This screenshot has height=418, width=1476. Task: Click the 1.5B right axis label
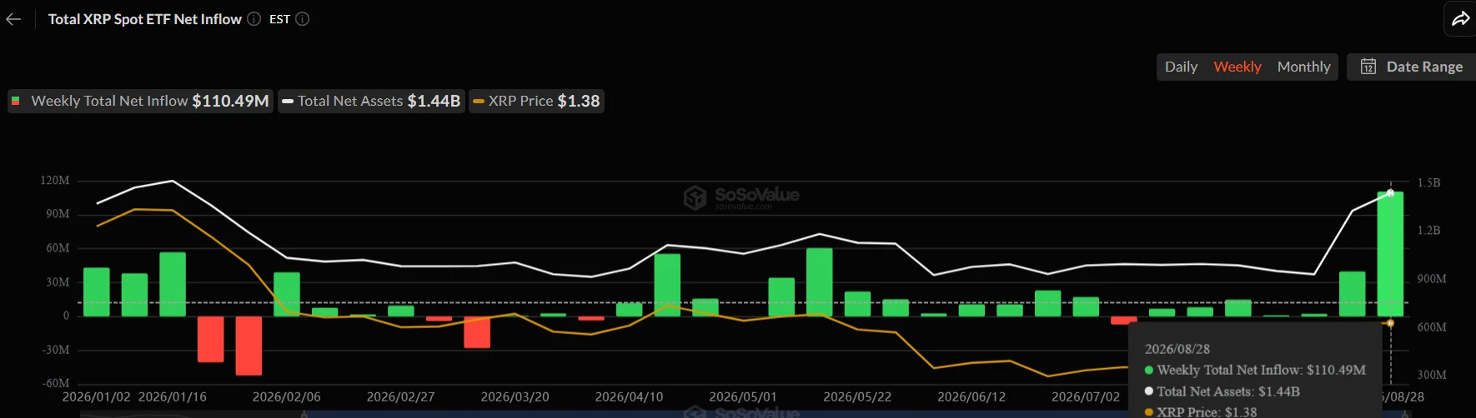coord(1428,182)
